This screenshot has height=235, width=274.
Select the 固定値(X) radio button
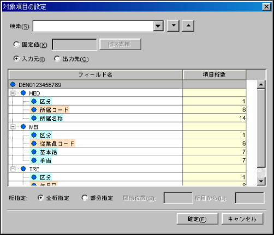point(16,44)
